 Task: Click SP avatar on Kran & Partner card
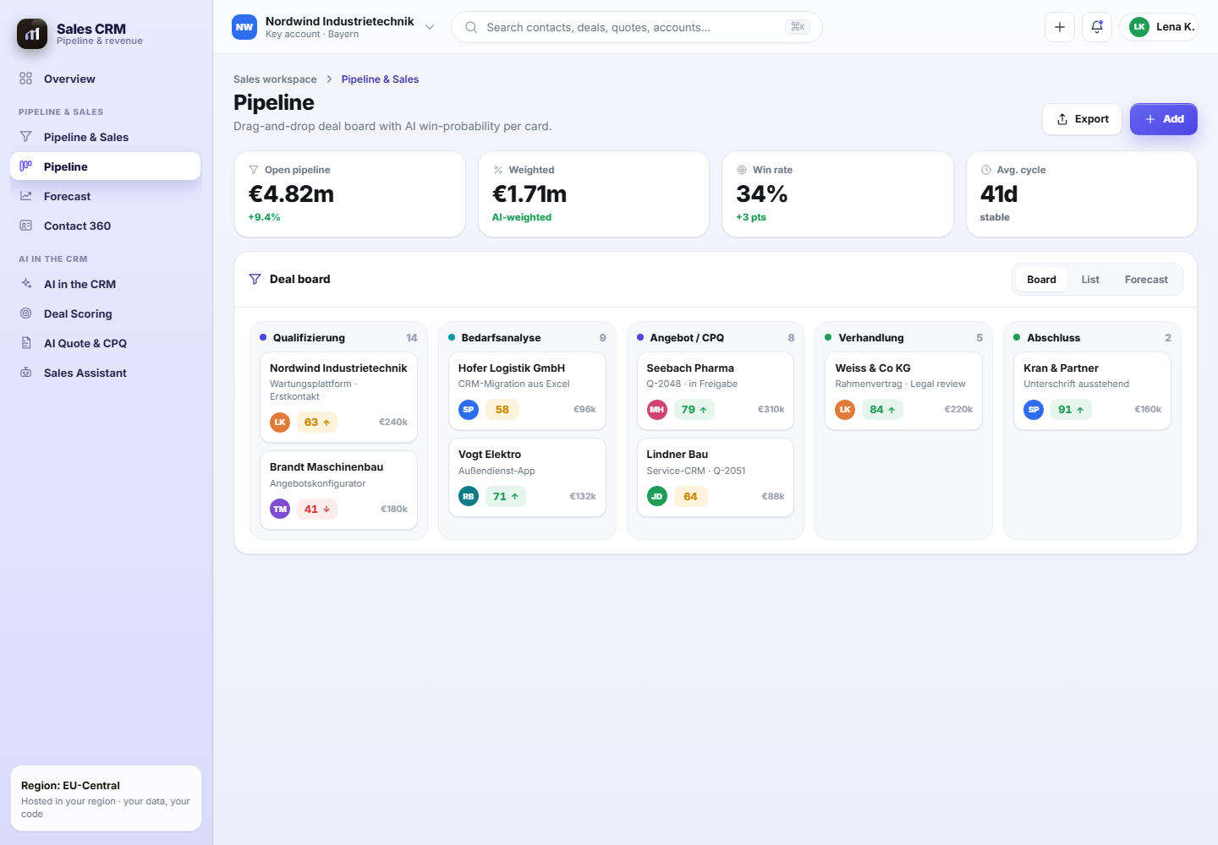(1034, 410)
